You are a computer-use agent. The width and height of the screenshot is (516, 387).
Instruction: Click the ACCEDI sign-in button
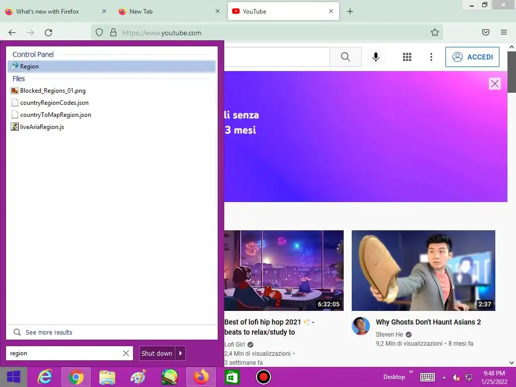pyautogui.click(x=472, y=57)
